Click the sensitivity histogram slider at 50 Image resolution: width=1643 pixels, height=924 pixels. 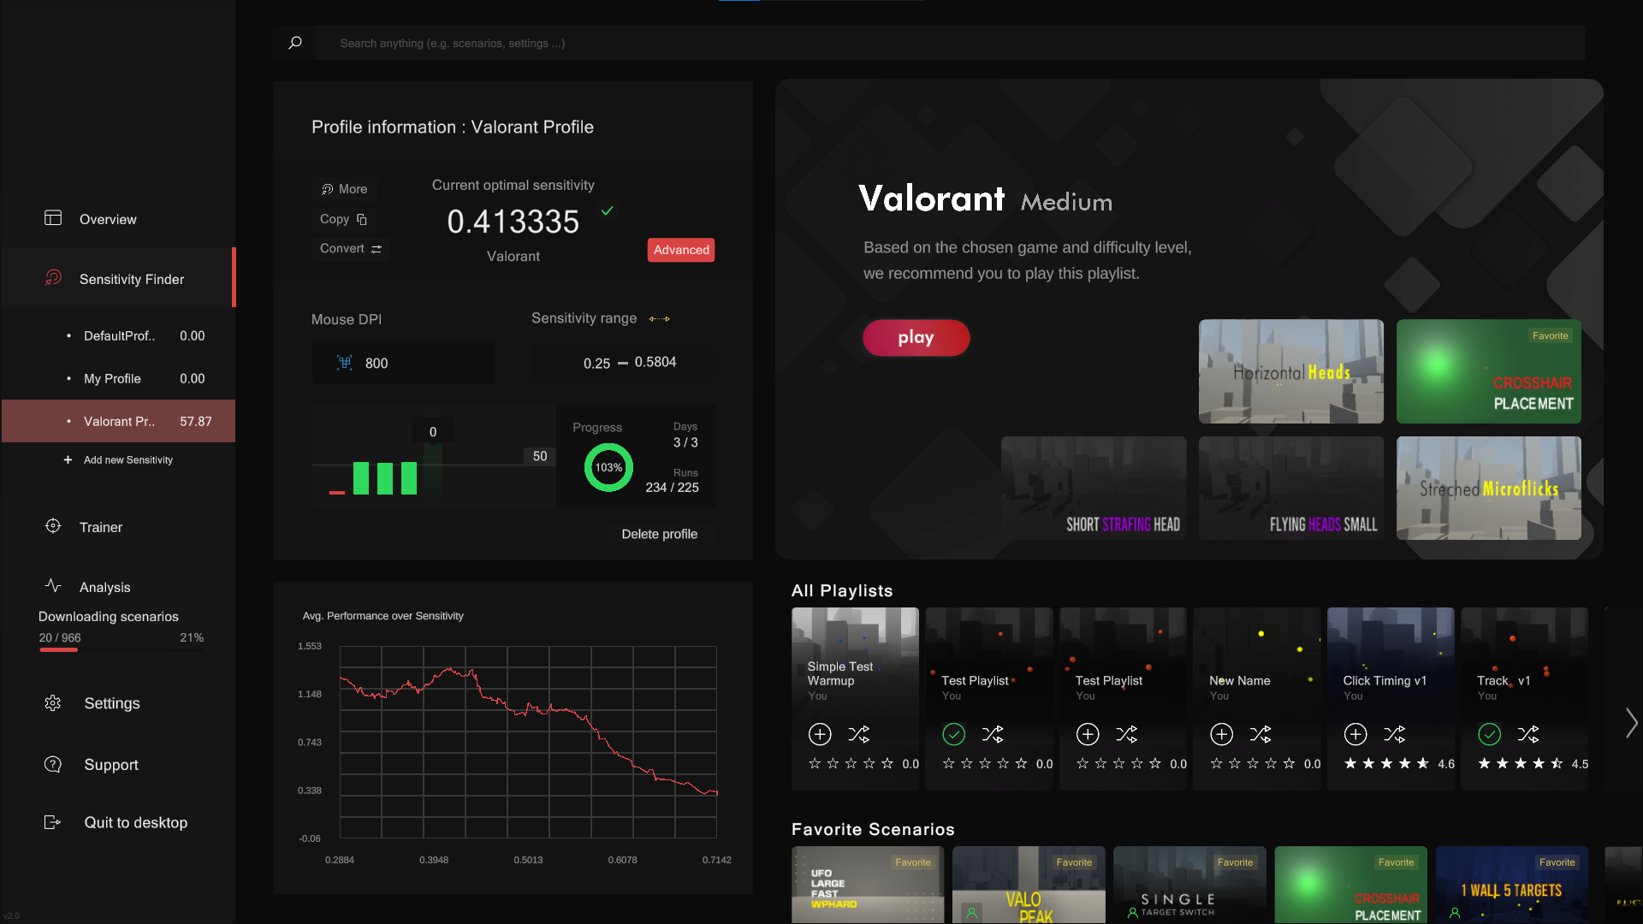[539, 457]
